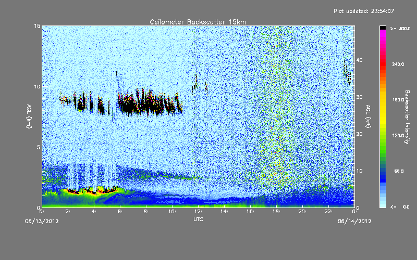Click the "10:" hour tick label
417x260 pixels.
[172, 212]
